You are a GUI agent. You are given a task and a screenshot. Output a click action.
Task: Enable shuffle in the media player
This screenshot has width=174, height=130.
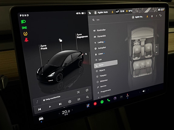coord(78,92)
